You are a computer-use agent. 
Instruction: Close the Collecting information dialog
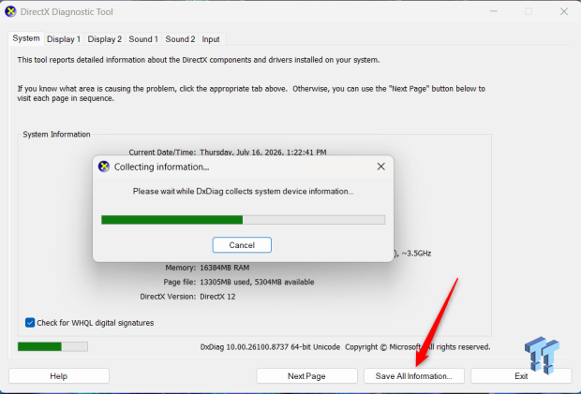[380, 167]
